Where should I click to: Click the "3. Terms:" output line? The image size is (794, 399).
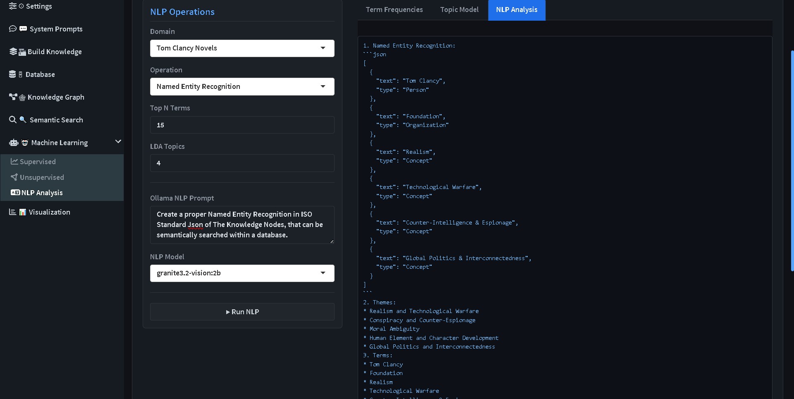pos(378,356)
